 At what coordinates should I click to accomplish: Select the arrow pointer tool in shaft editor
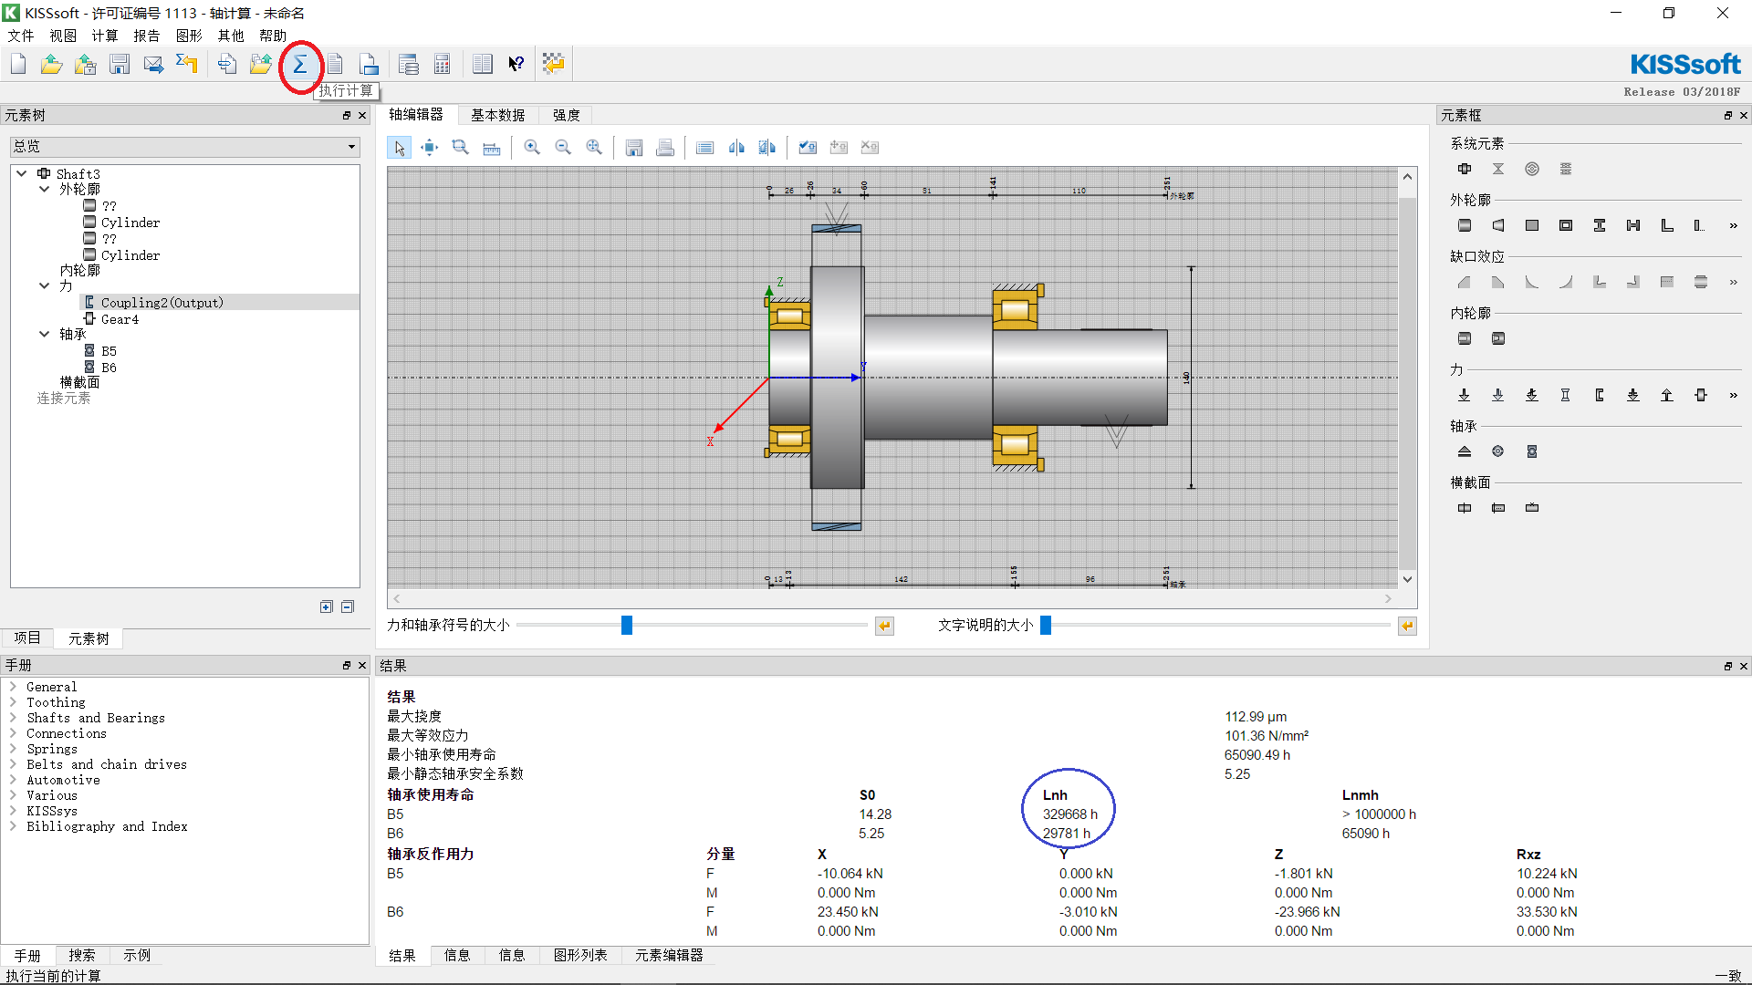(x=399, y=148)
